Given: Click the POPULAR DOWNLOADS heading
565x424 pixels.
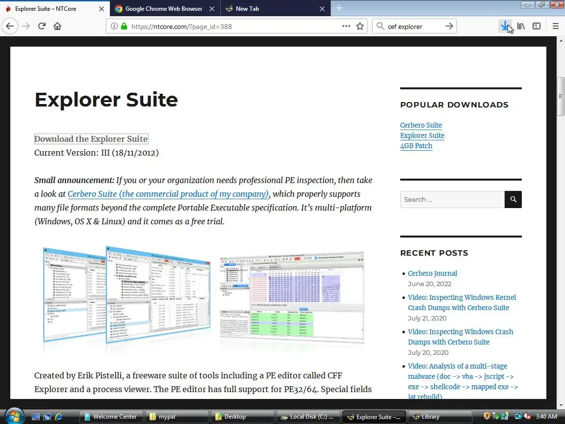Looking at the screenshot, I should pos(454,105).
